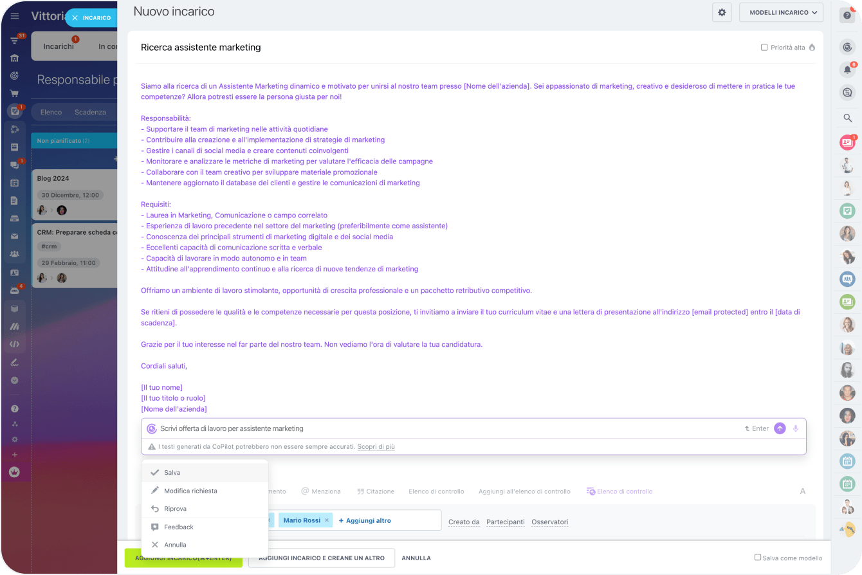This screenshot has height=575, width=862.
Task: Select Salva in the CoPilot menu
Action: pos(172,473)
